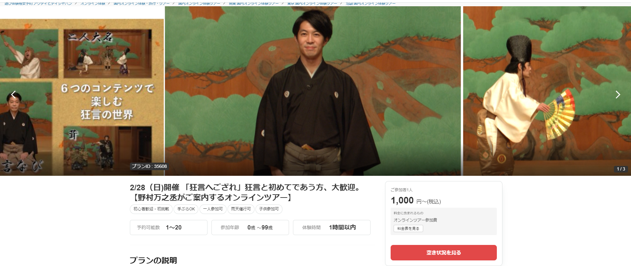Click the 池袋 国内オンライン体験ツアー breadcrumb

click(x=371, y=3)
